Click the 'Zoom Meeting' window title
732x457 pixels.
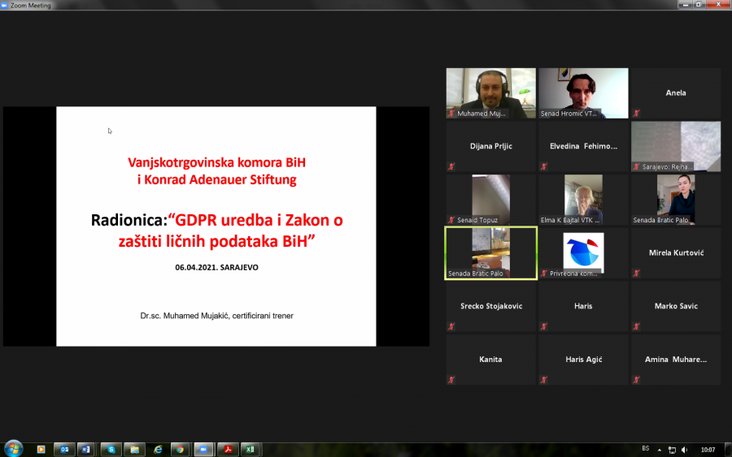[x=30, y=5]
